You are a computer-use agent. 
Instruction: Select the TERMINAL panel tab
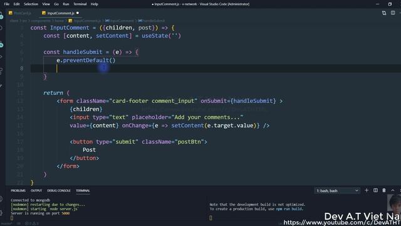coord(83,191)
